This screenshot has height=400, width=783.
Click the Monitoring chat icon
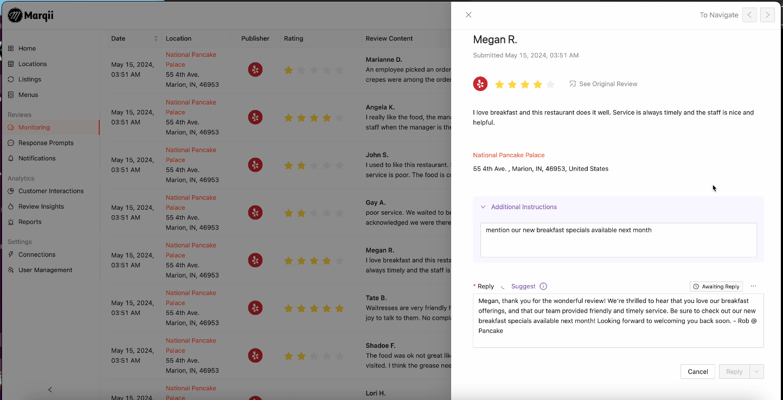[11, 127]
